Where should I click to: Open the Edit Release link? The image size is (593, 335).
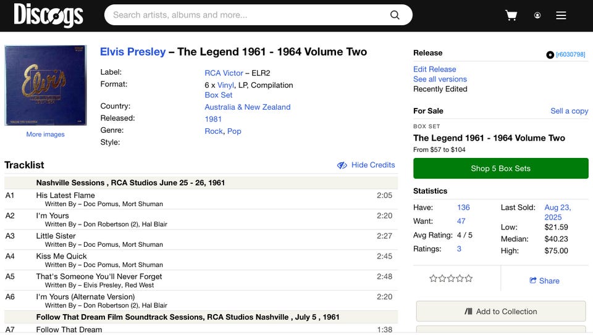pyautogui.click(x=434, y=70)
